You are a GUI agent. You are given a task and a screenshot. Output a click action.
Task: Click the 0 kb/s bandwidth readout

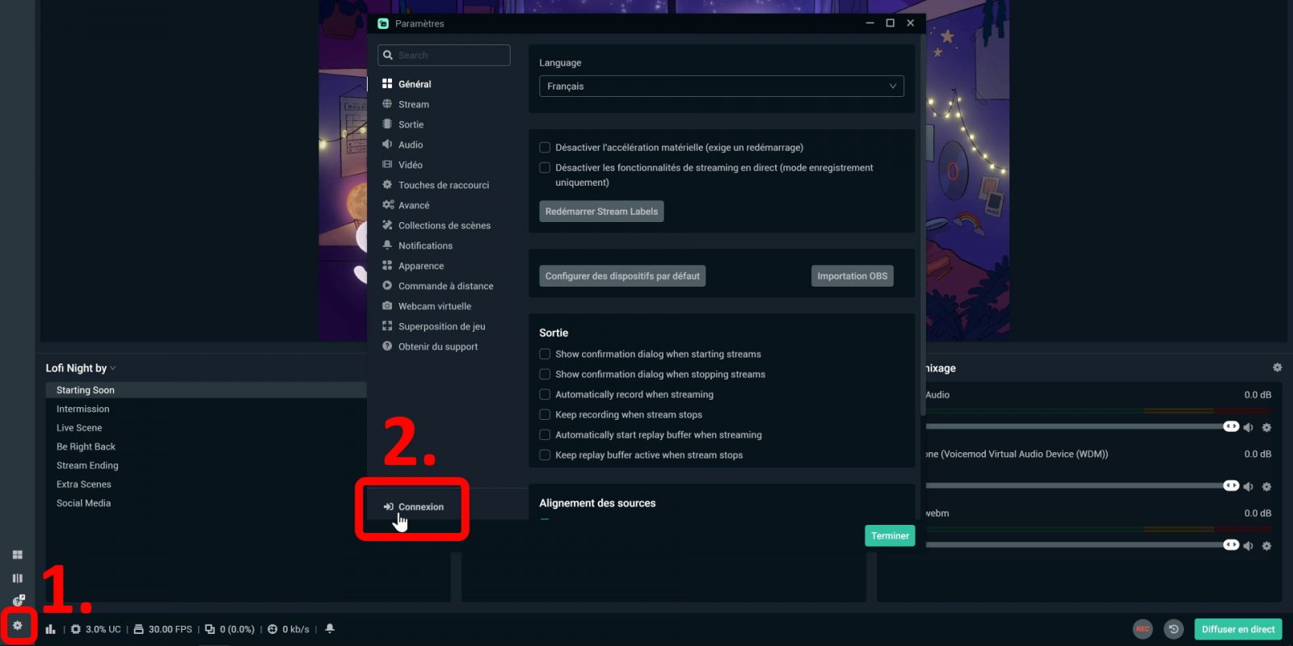(x=289, y=629)
